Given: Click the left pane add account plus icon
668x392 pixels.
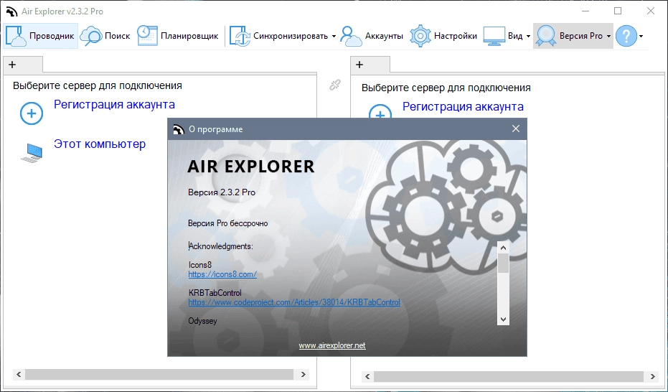Looking at the screenshot, I should pyautogui.click(x=32, y=113).
